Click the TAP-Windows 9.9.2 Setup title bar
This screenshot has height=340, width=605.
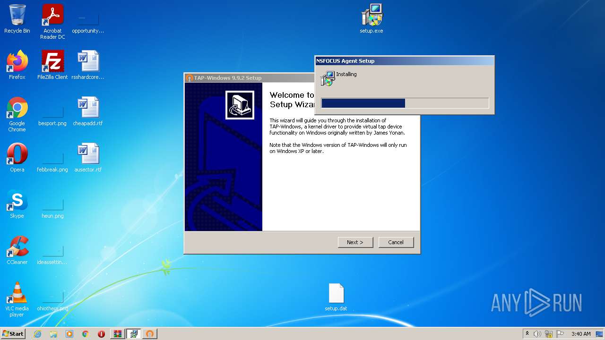(250, 78)
